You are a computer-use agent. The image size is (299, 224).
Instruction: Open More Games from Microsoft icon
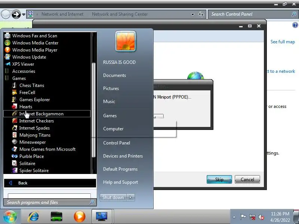[x=15, y=149]
